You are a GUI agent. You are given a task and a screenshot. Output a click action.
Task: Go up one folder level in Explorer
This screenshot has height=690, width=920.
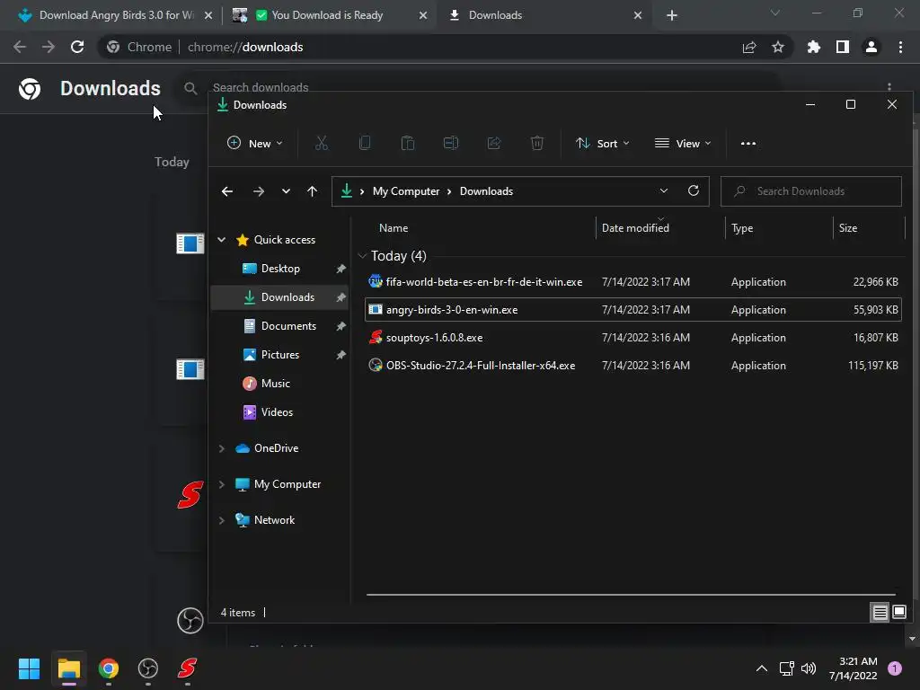pos(312,191)
